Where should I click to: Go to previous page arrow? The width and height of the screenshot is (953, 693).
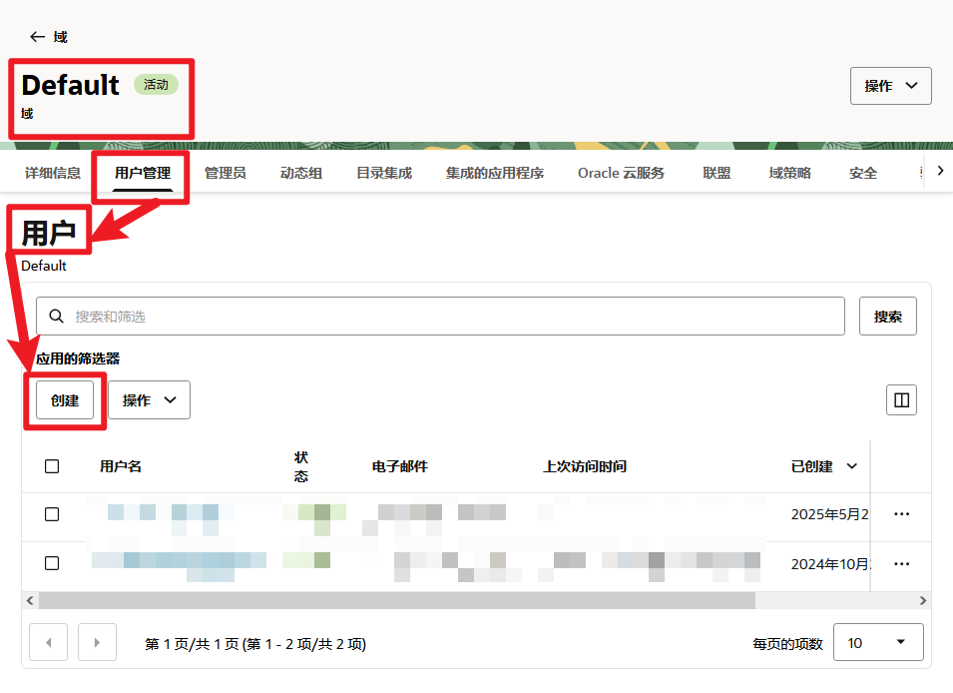[49, 642]
